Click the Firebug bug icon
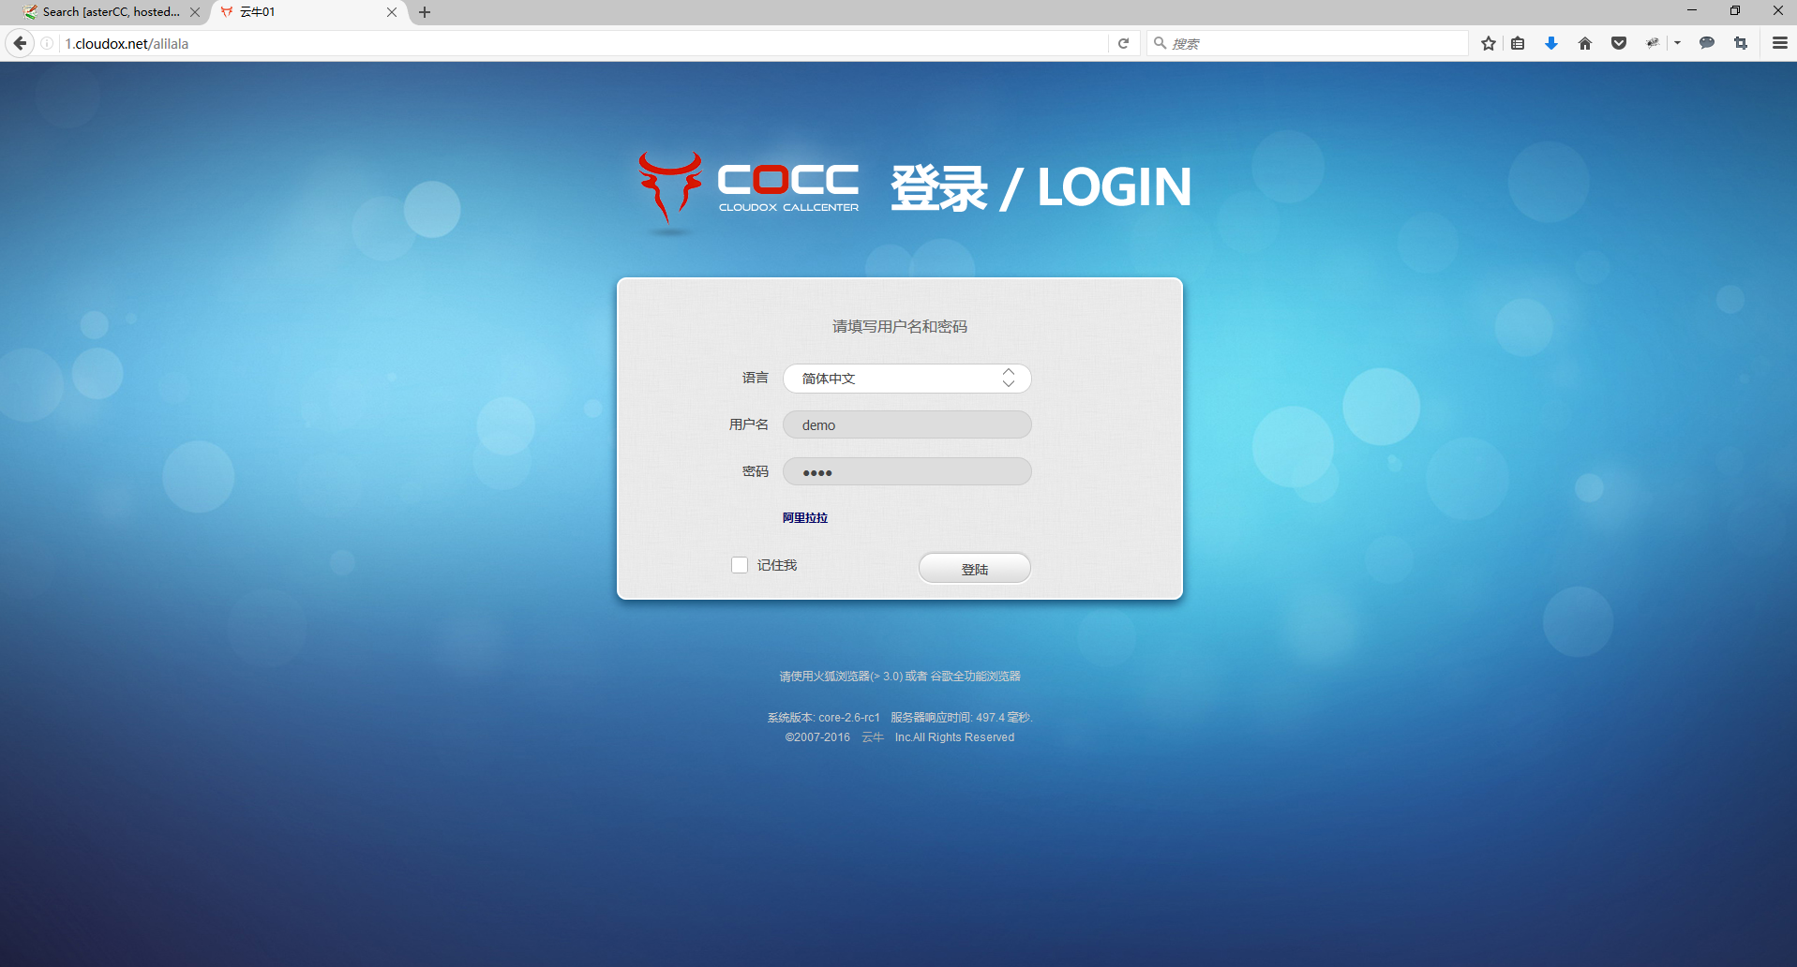Image resolution: width=1797 pixels, height=967 pixels. (x=1653, y=43)
